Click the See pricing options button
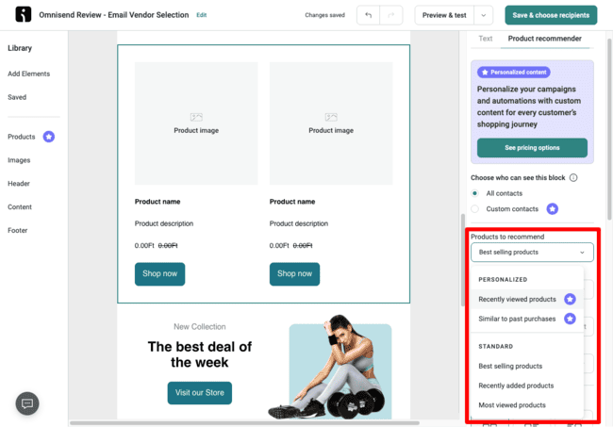613x427 pixels. 532,148
